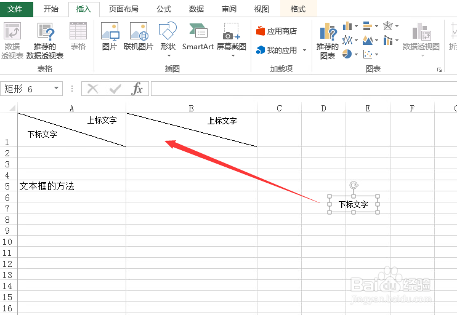Select row 10 header
The height and width of the screenshot is (315, 457).
pyautogui.click(x=8, y=242)
